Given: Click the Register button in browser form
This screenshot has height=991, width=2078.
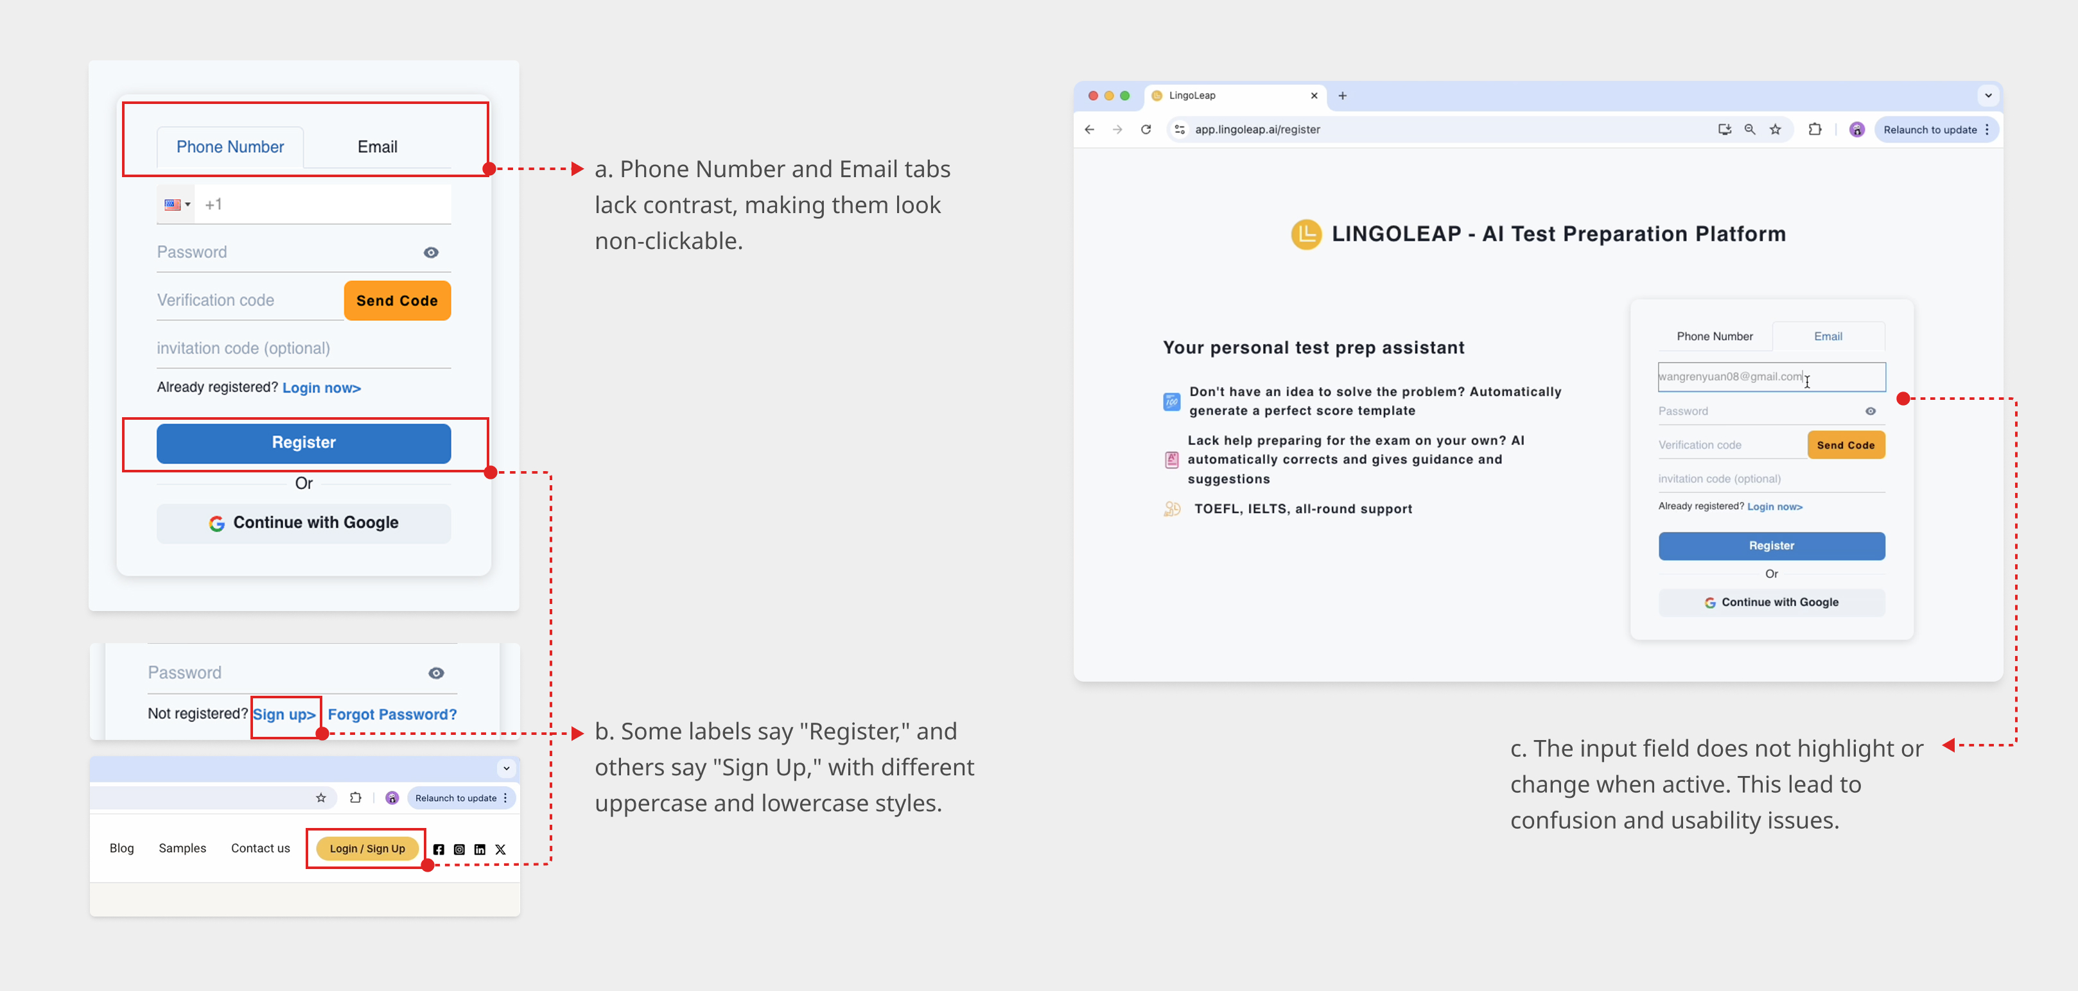Looking at the screenshot, I should point(1772,546).
